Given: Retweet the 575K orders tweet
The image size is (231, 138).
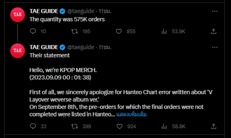Looking at the screenshot, I should 74,31.
